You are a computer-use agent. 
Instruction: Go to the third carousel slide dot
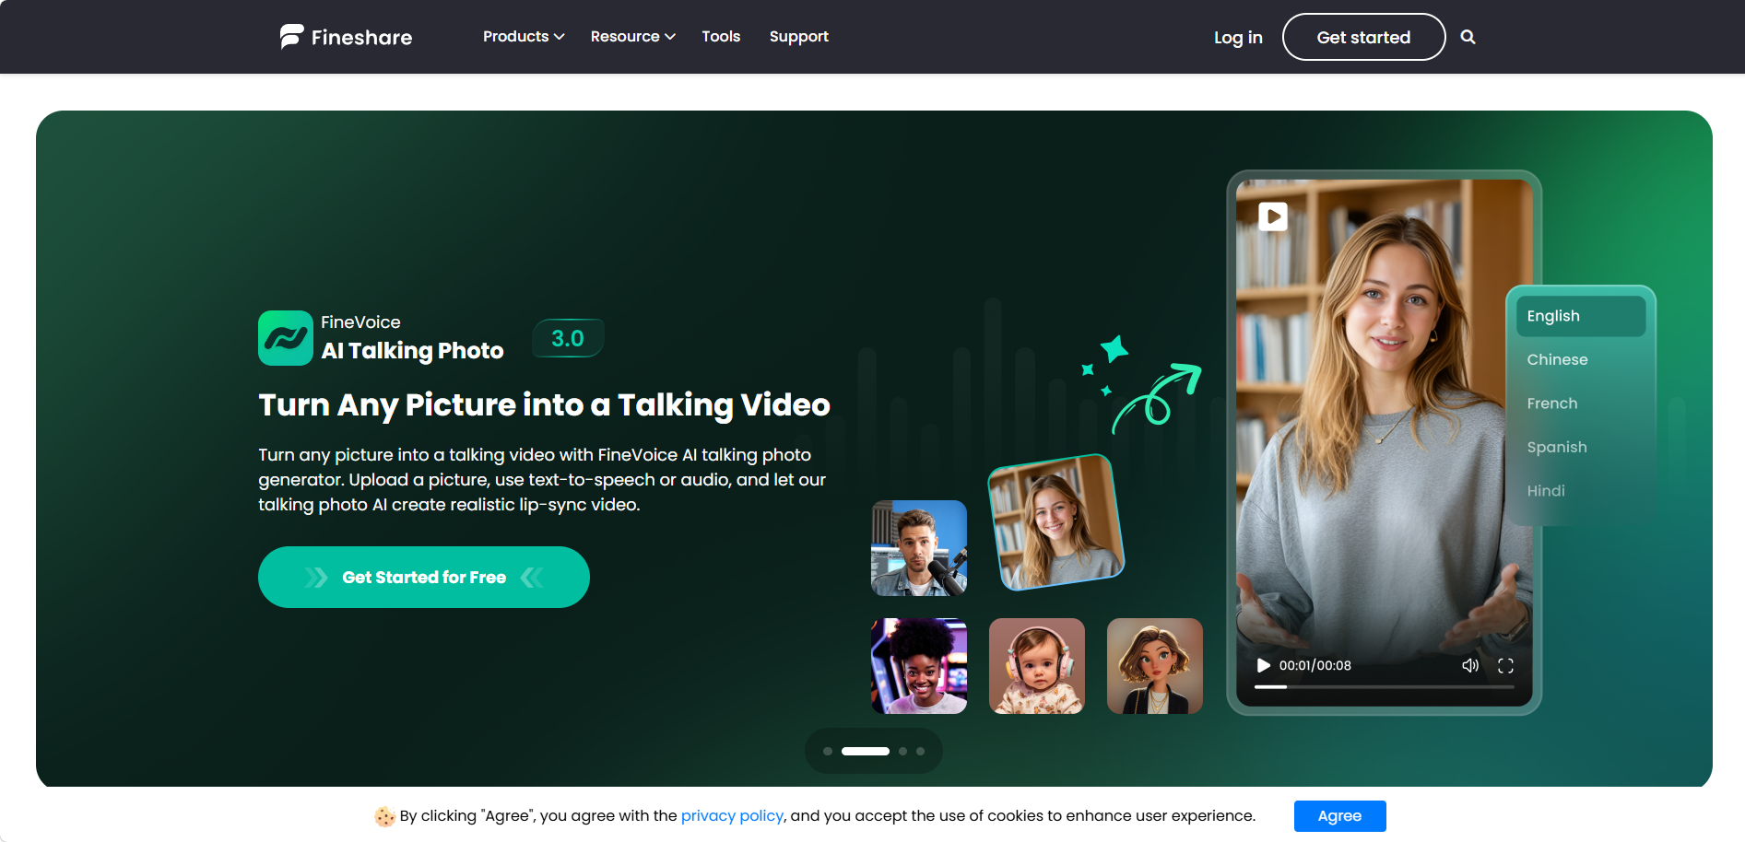click(x=903, y=752)
